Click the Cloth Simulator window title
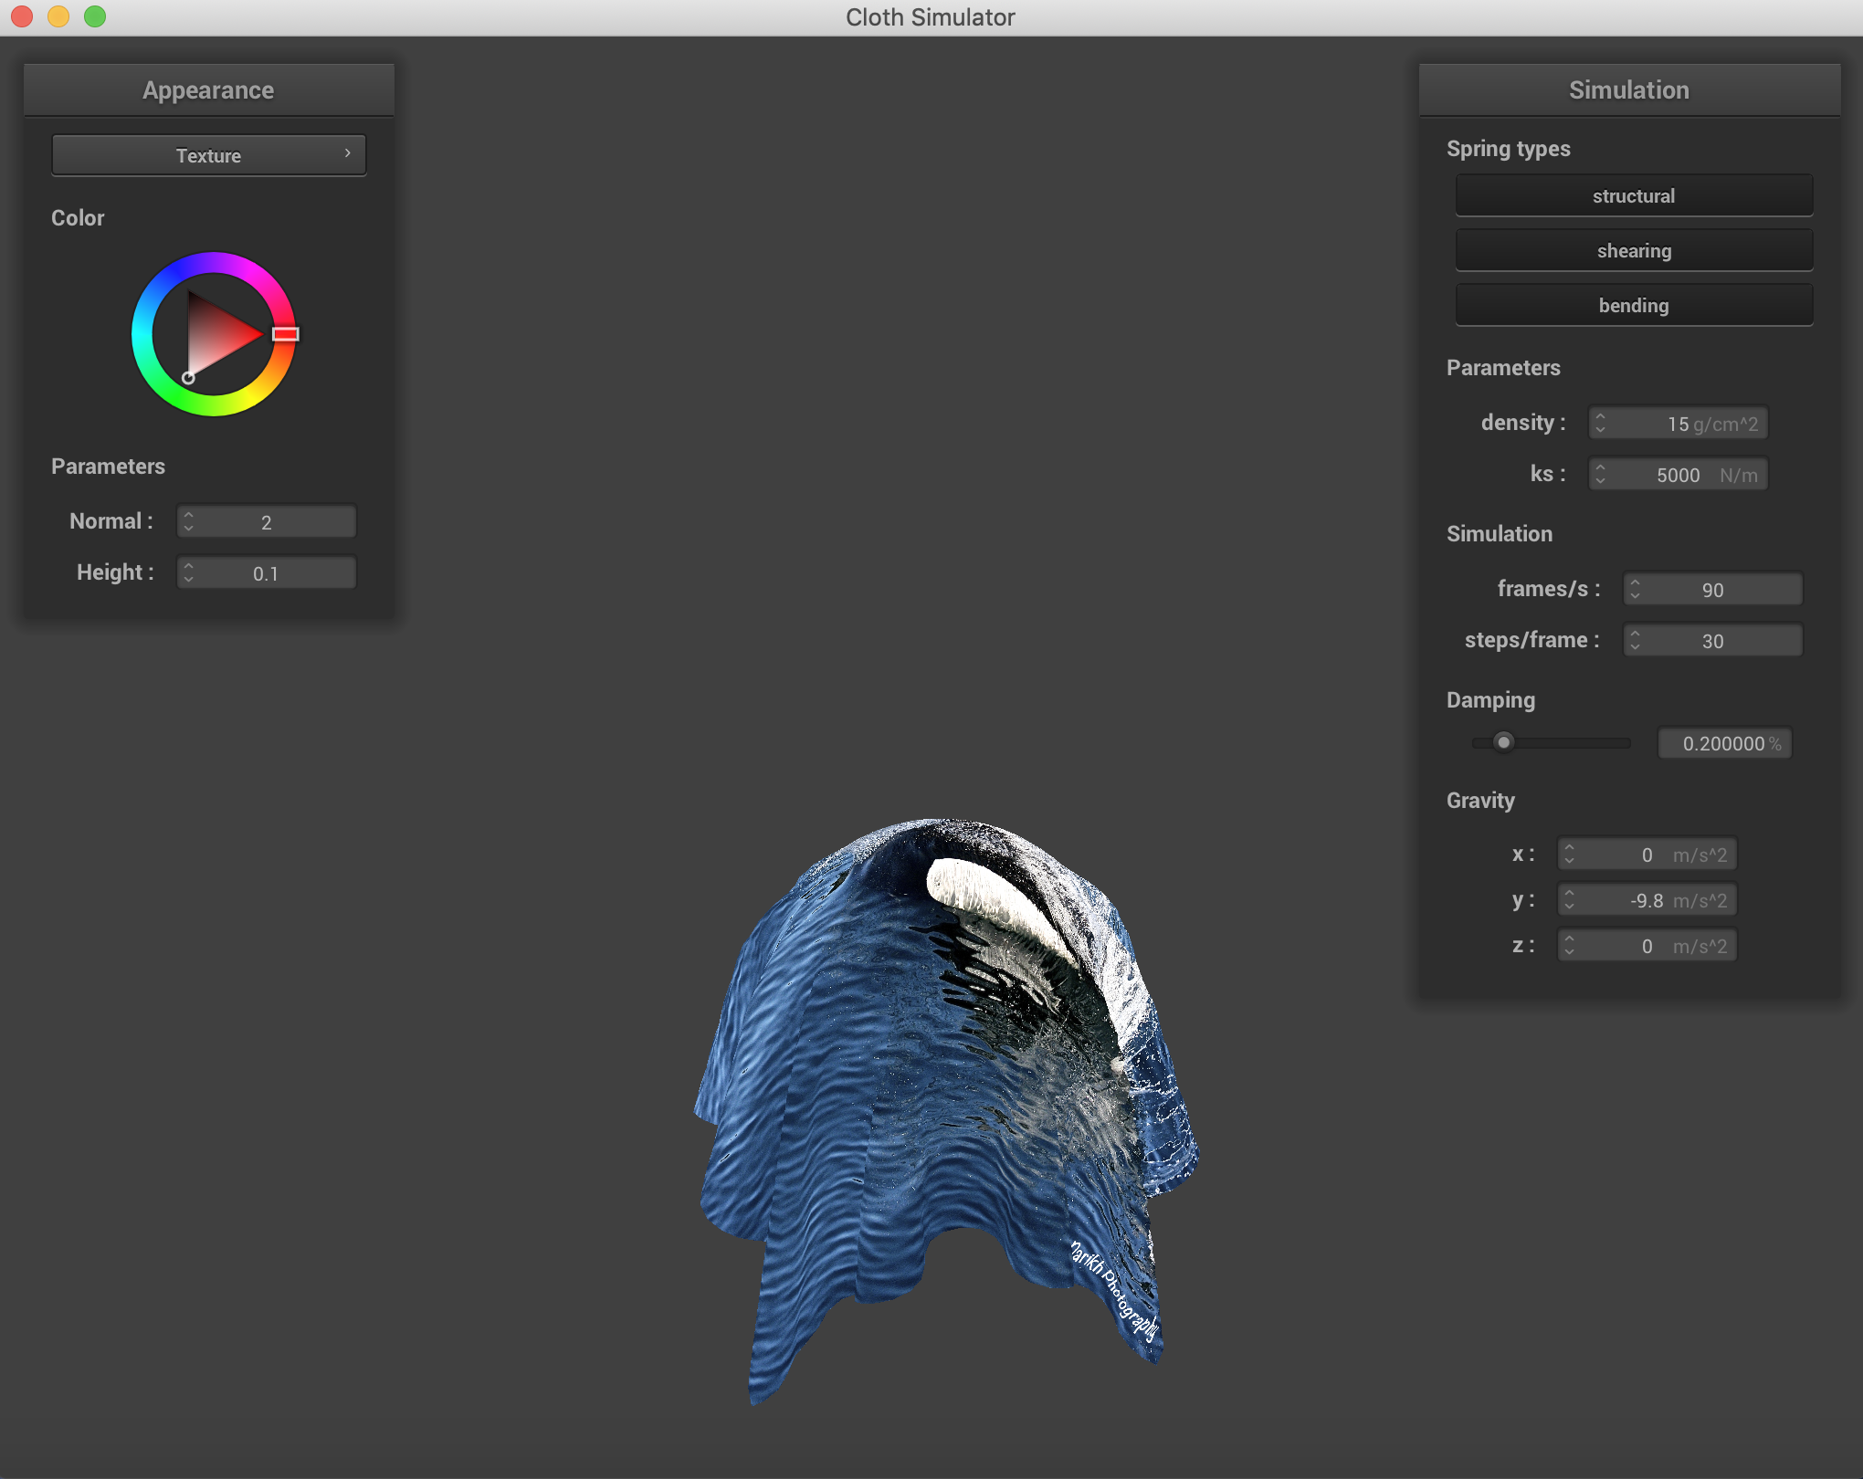Image resolution: width=1863 pixels, height=1479 pixels. (930, 17)
